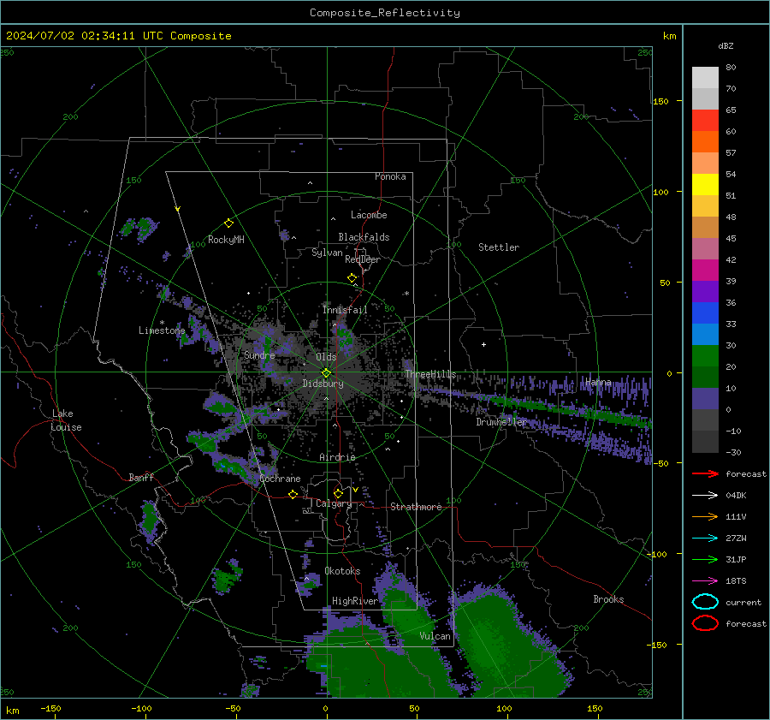Click the magenta 39 dBZ color swatch
Viewport: 770px width, 720px height.
[x=705, y=270]
